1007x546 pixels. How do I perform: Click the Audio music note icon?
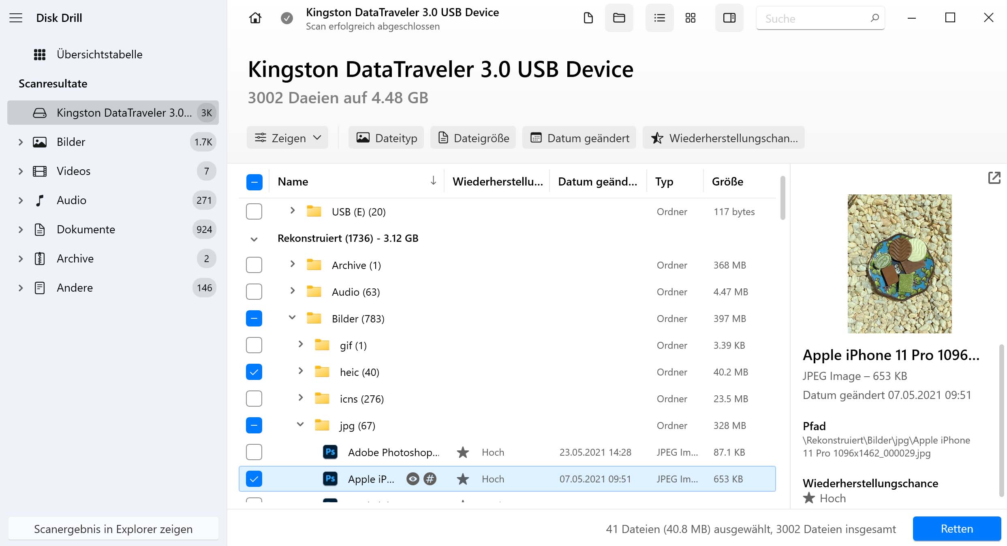(40, 200)
